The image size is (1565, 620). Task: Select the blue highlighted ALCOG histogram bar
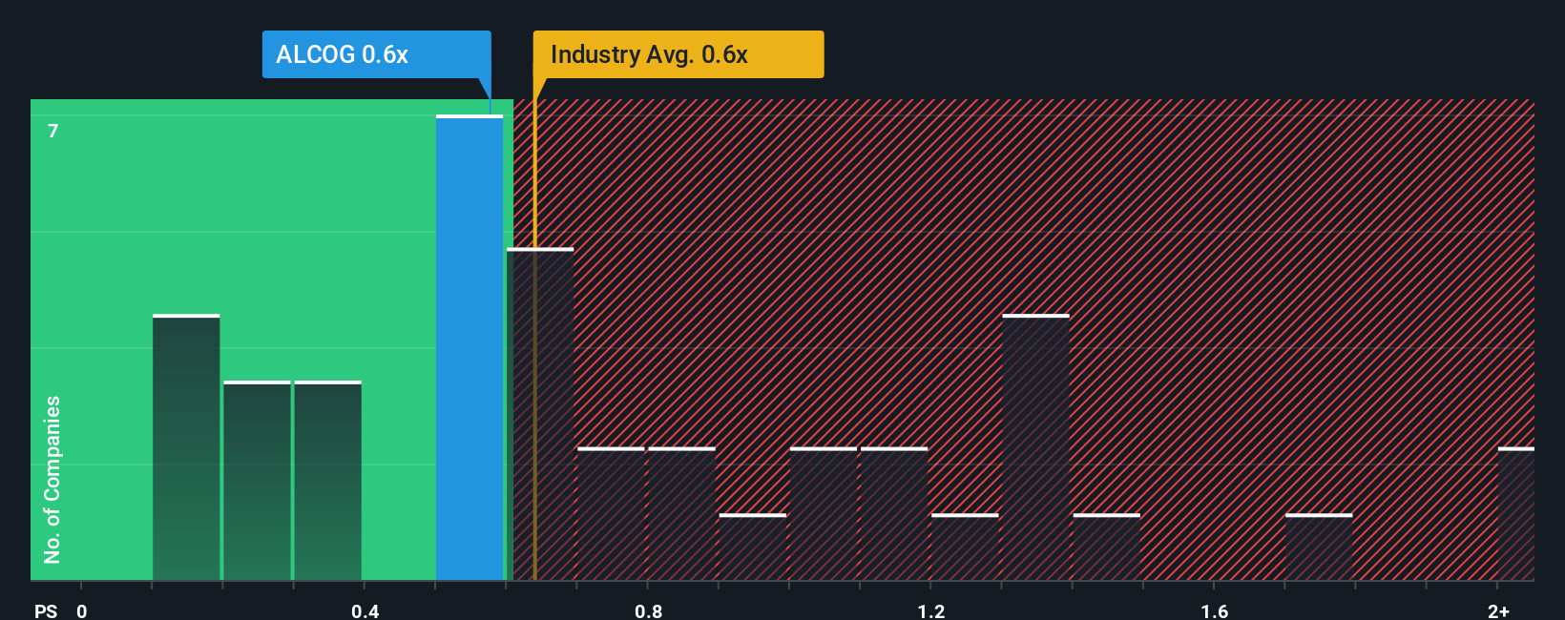point(469,348)
